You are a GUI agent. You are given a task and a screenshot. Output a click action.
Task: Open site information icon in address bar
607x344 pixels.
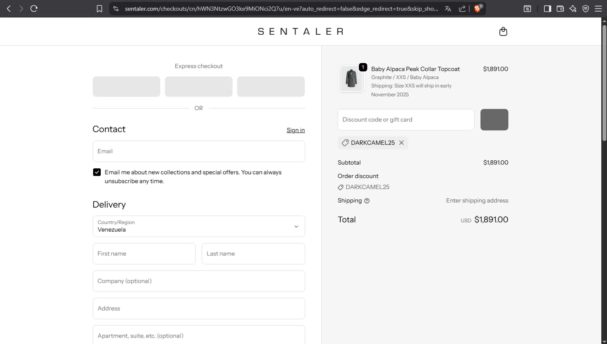pos(116,8)
